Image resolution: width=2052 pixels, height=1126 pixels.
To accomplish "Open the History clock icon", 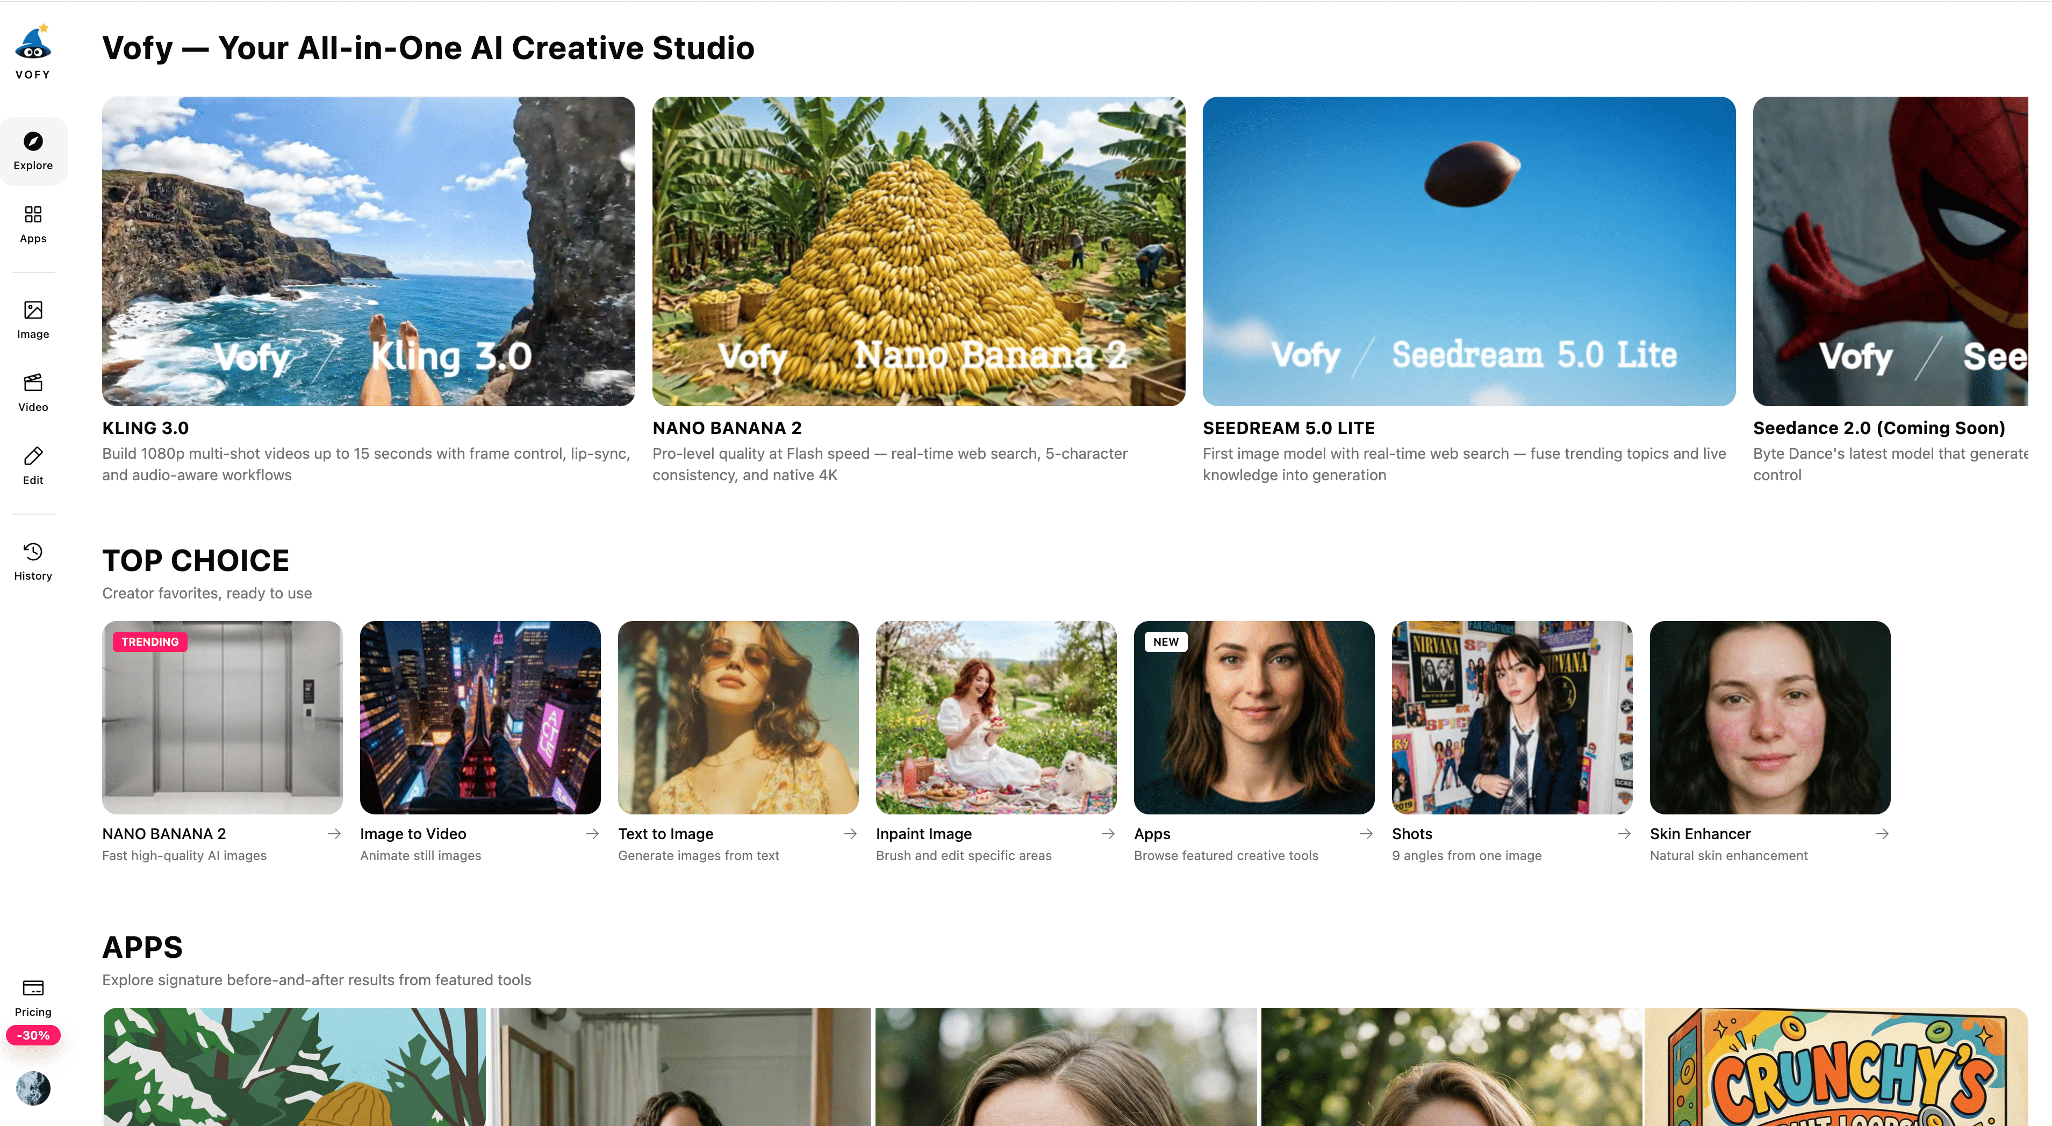I will [33, 552].
